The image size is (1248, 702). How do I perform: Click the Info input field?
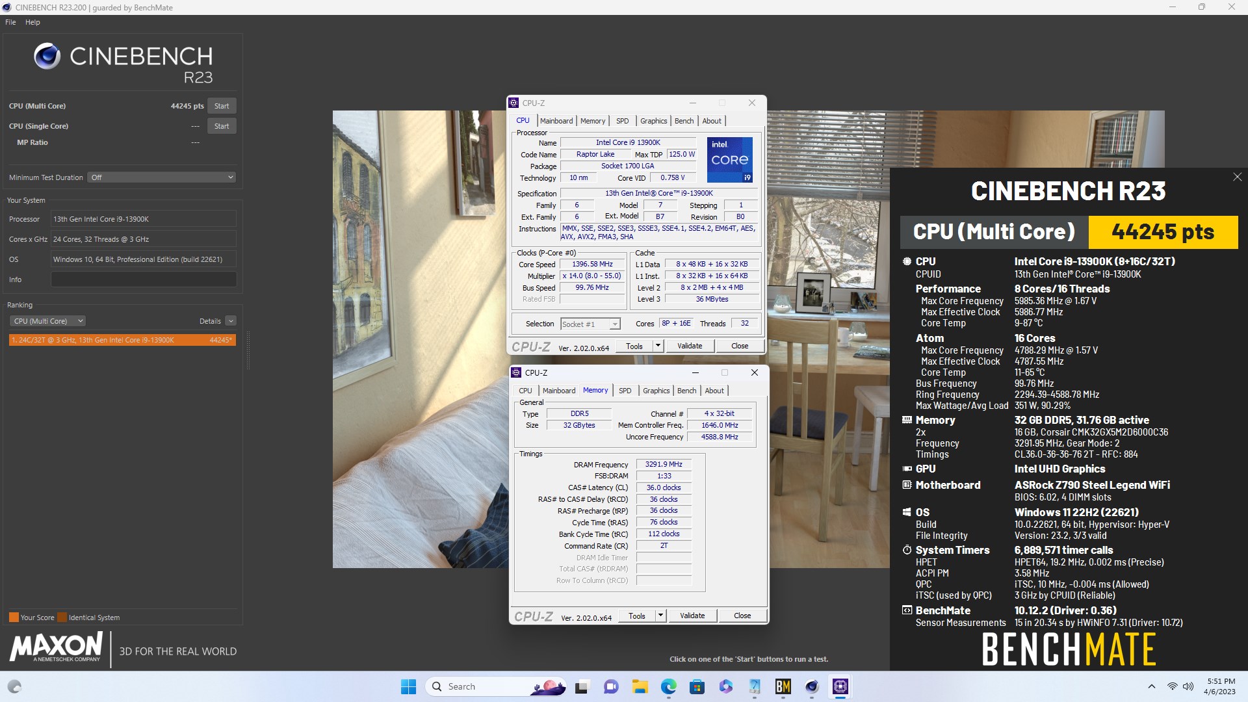pyautogui.click(x=144, y=279)
